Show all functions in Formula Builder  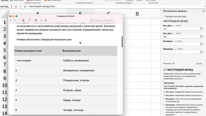click(x=175, y=16)
